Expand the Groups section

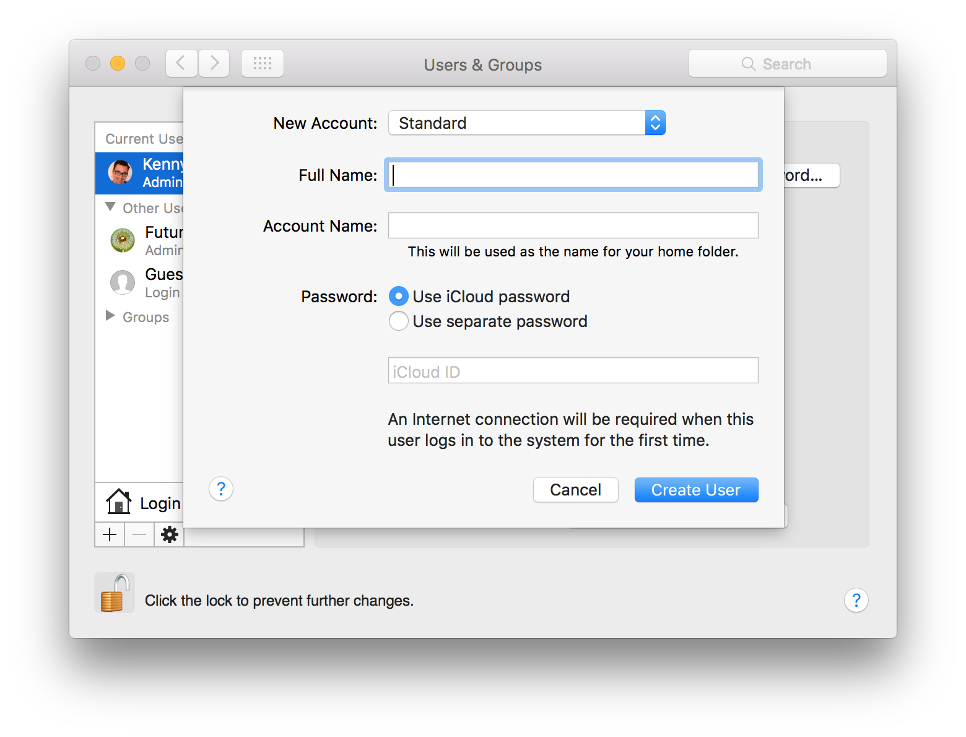[110, 316]
